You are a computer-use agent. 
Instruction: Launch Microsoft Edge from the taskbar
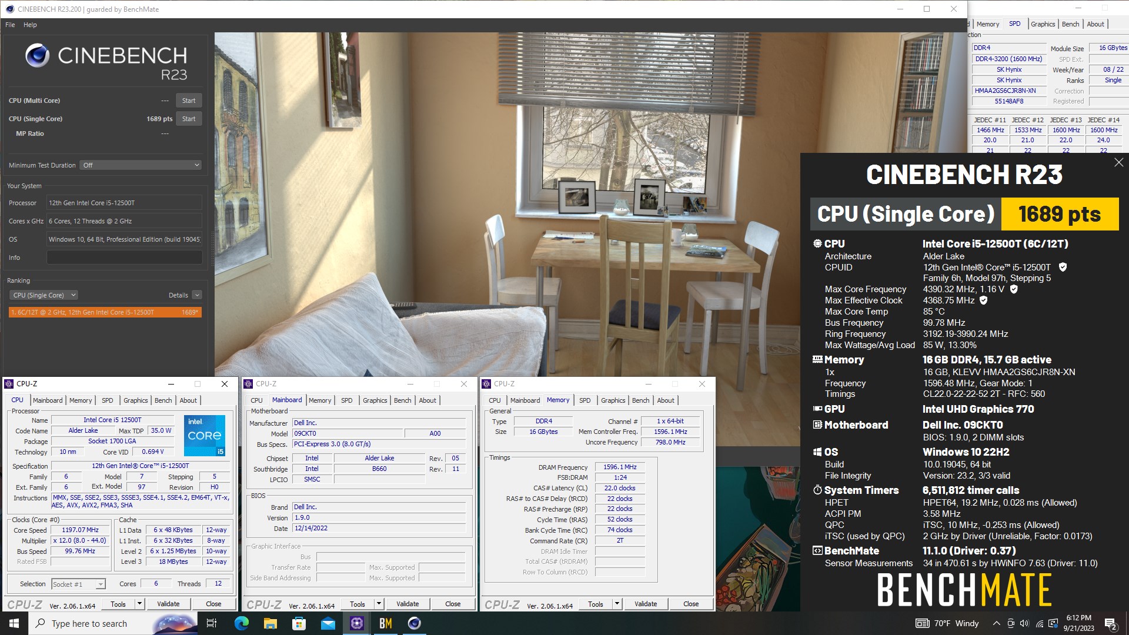(241, 623)
